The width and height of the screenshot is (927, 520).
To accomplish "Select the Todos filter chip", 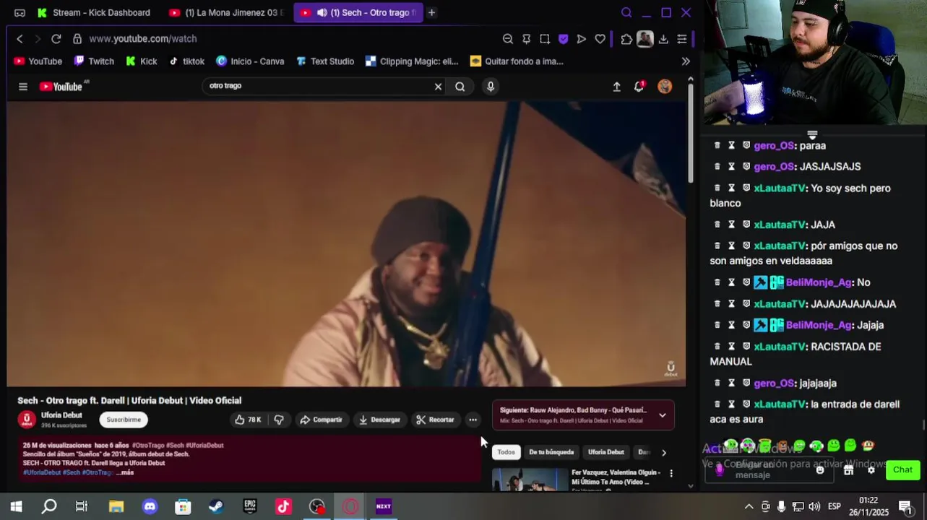I will coord(506,452).
